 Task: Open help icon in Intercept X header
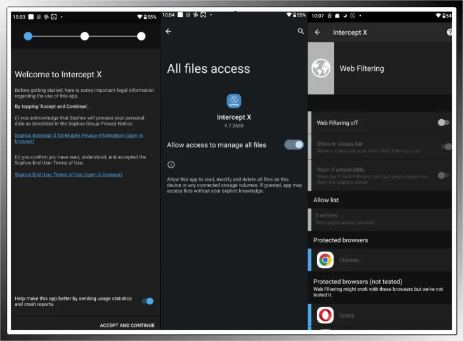coord(450,32)
